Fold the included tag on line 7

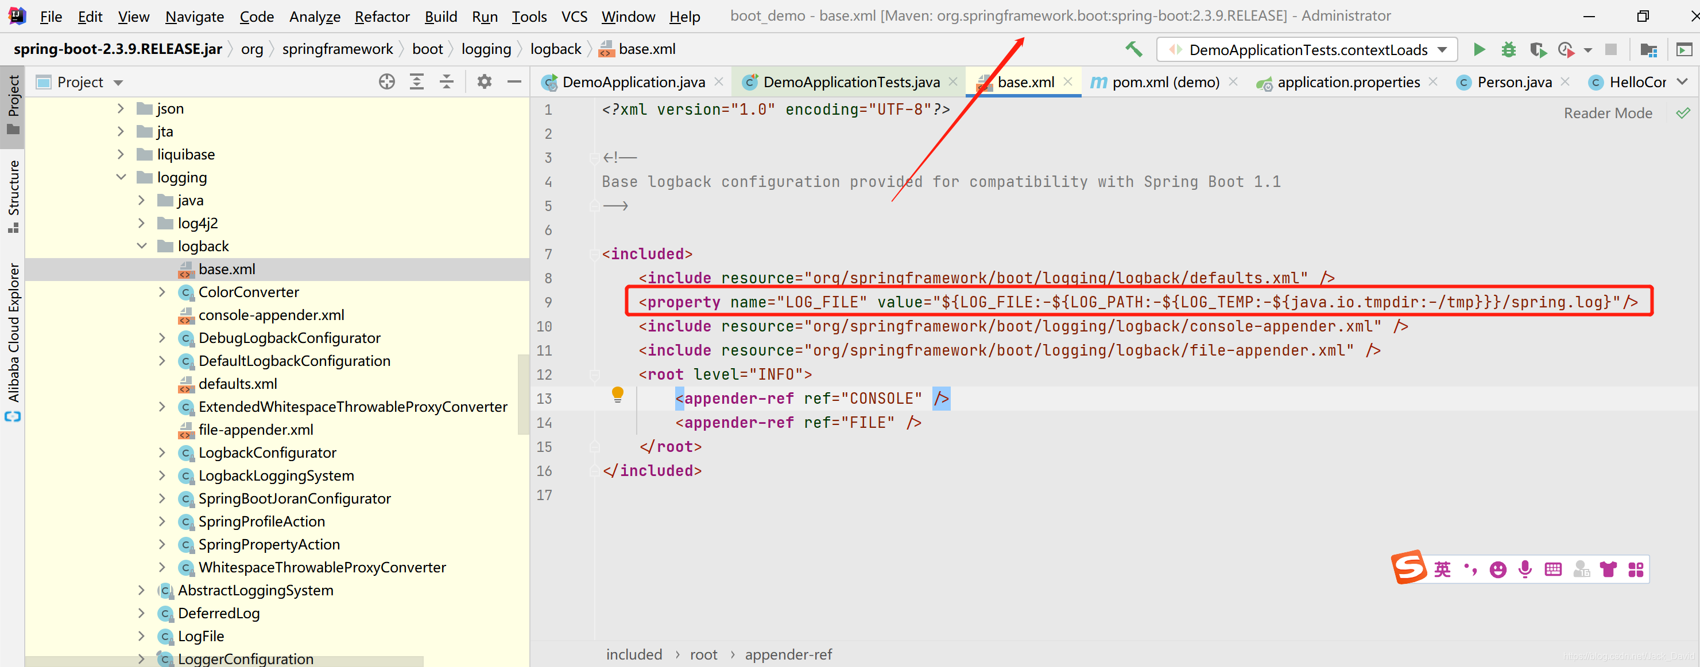[594, 253]
